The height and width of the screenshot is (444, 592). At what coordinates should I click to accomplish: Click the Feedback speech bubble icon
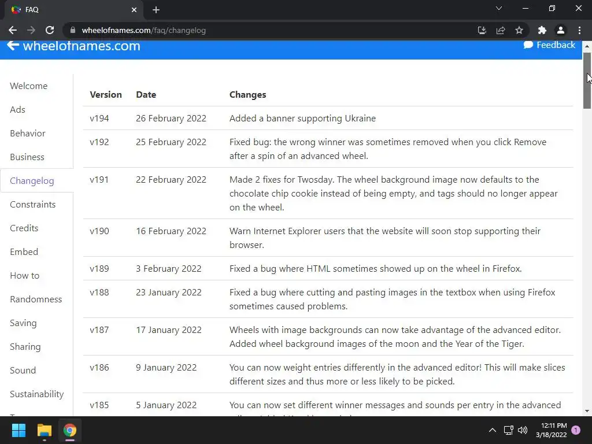pos(528,45)
